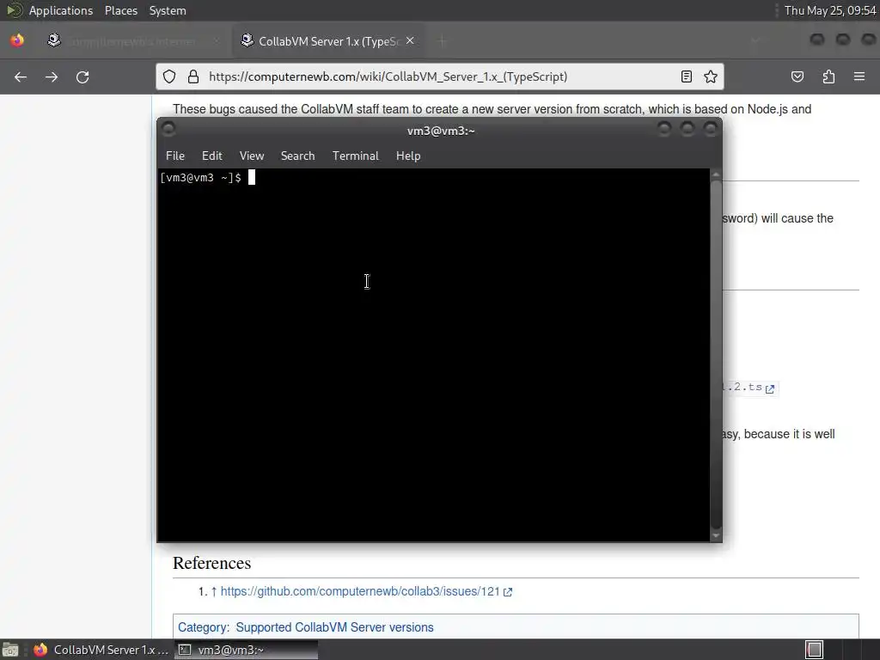The image size is (880, 660).
Task: Click the References heading
Action: [211, 563]
